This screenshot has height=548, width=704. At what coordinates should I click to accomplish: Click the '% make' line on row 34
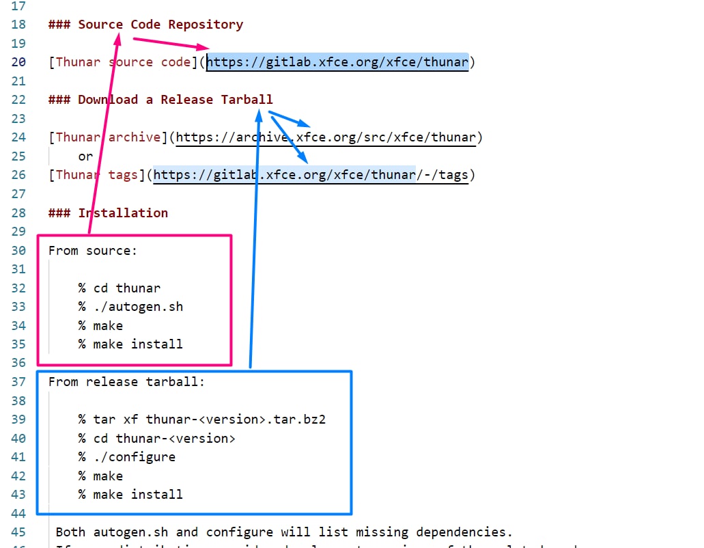pyautogui.click(x=100, y=326)
